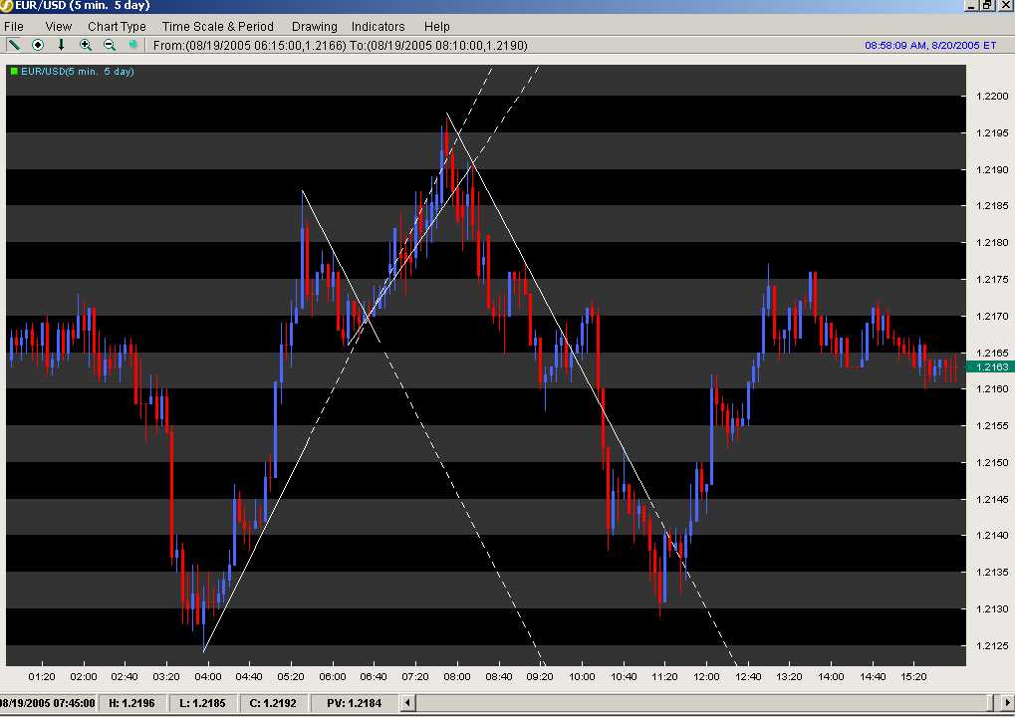
Task: Click the teal hand pan tool
Action: click(132, 45)
